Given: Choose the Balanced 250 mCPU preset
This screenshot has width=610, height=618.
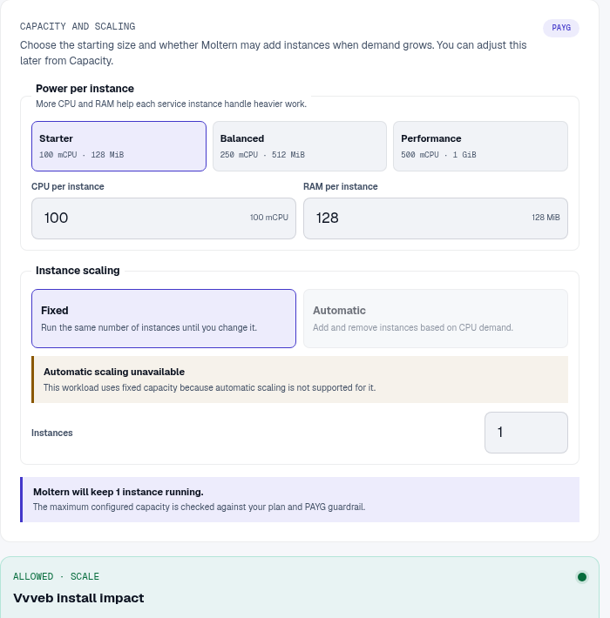Looking at the screenshot, I should pyautogui.click(x=300, y=146).
